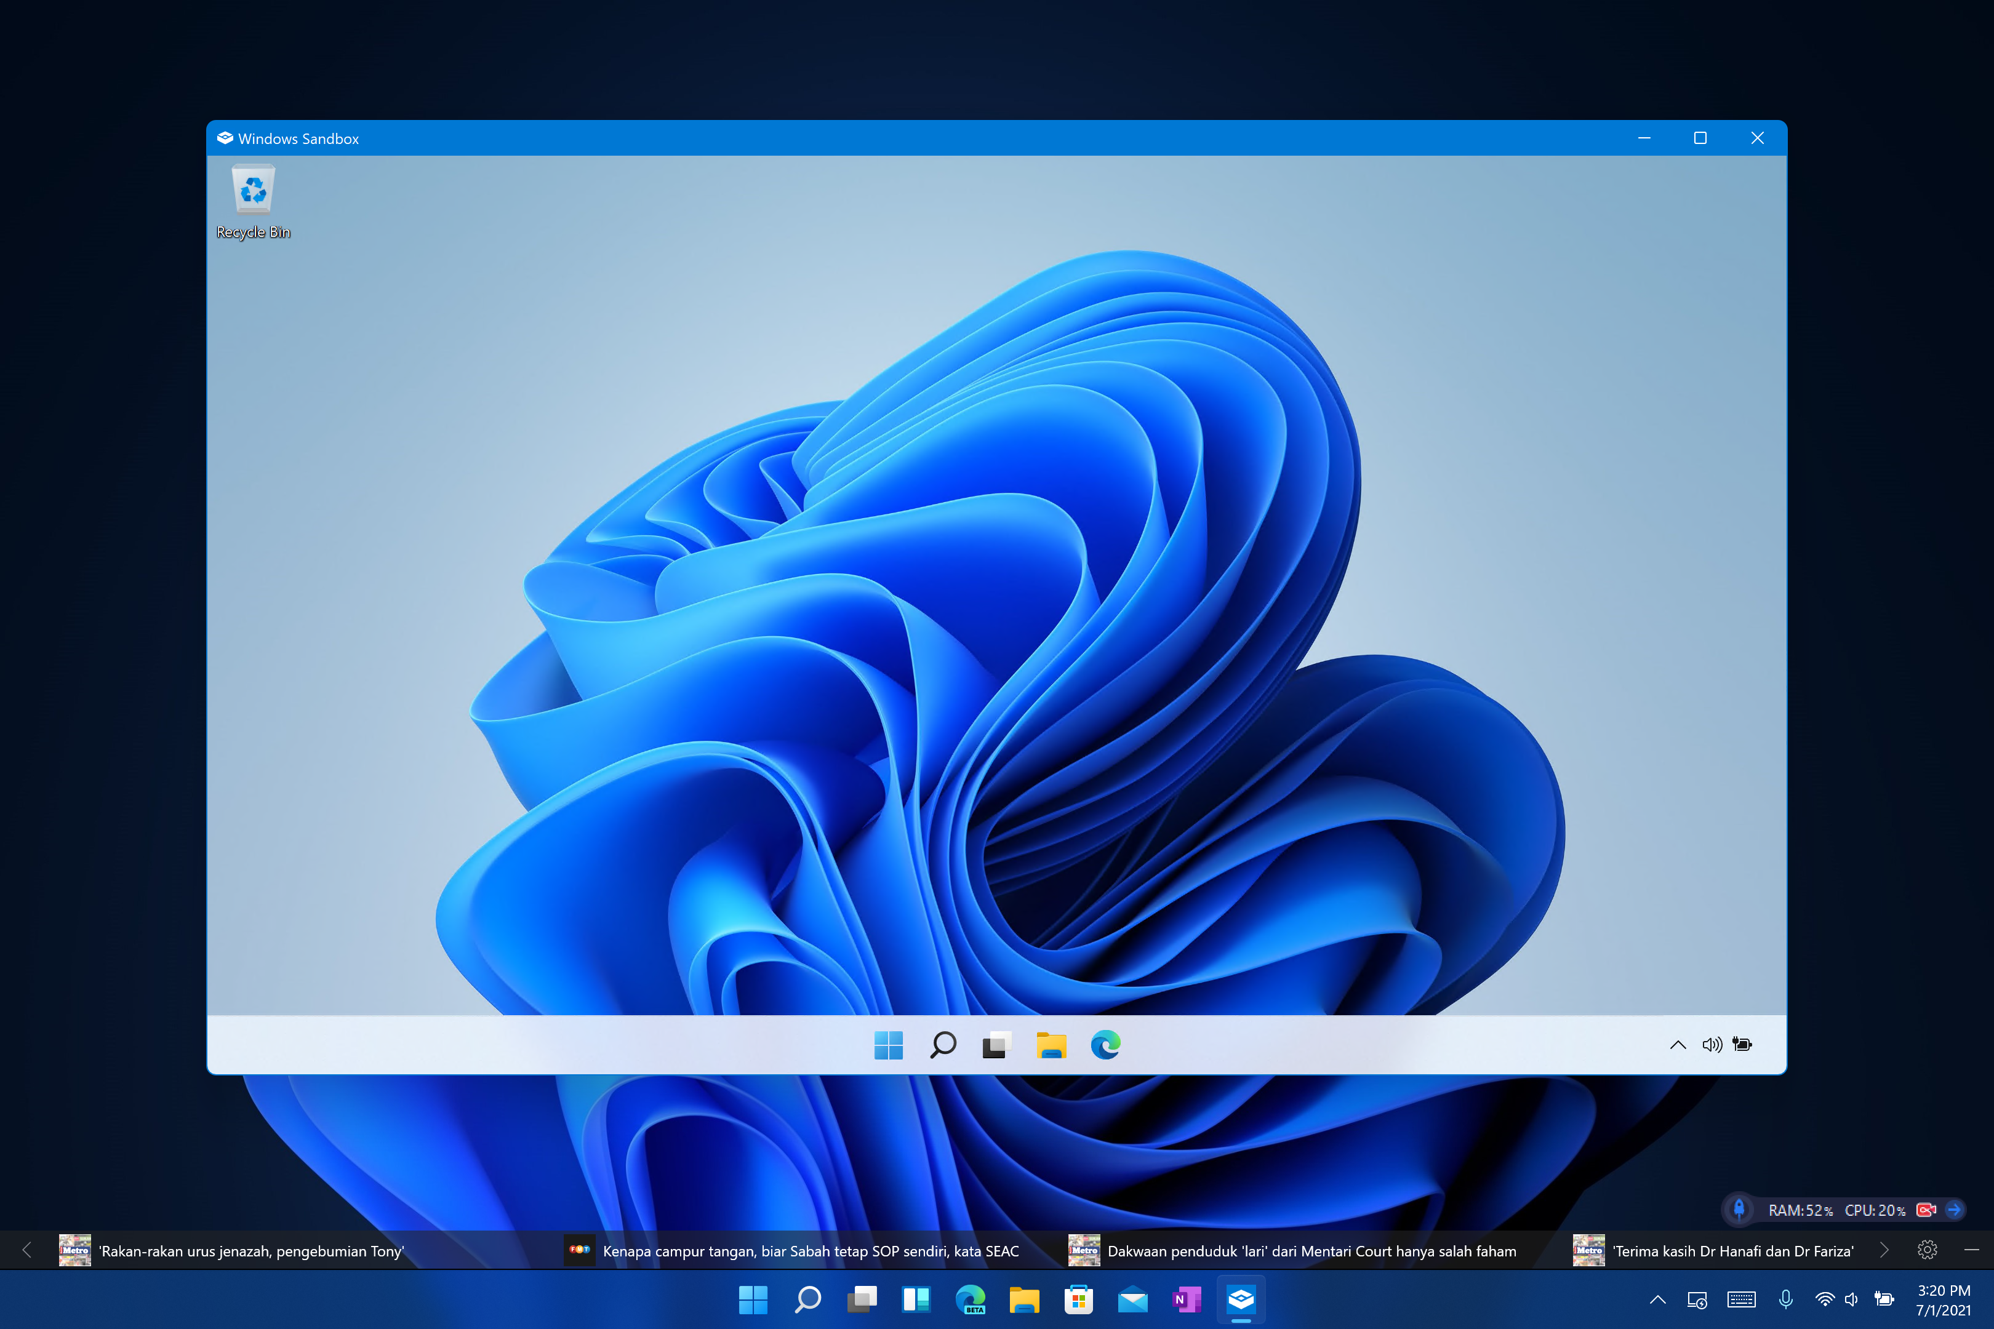The image size is (1994, 1329).
Task: Open File Explorer inside the Sandbox taskbar
Action: point(1051,1045)
